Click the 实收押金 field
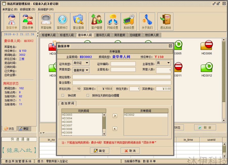 (163, 89)
